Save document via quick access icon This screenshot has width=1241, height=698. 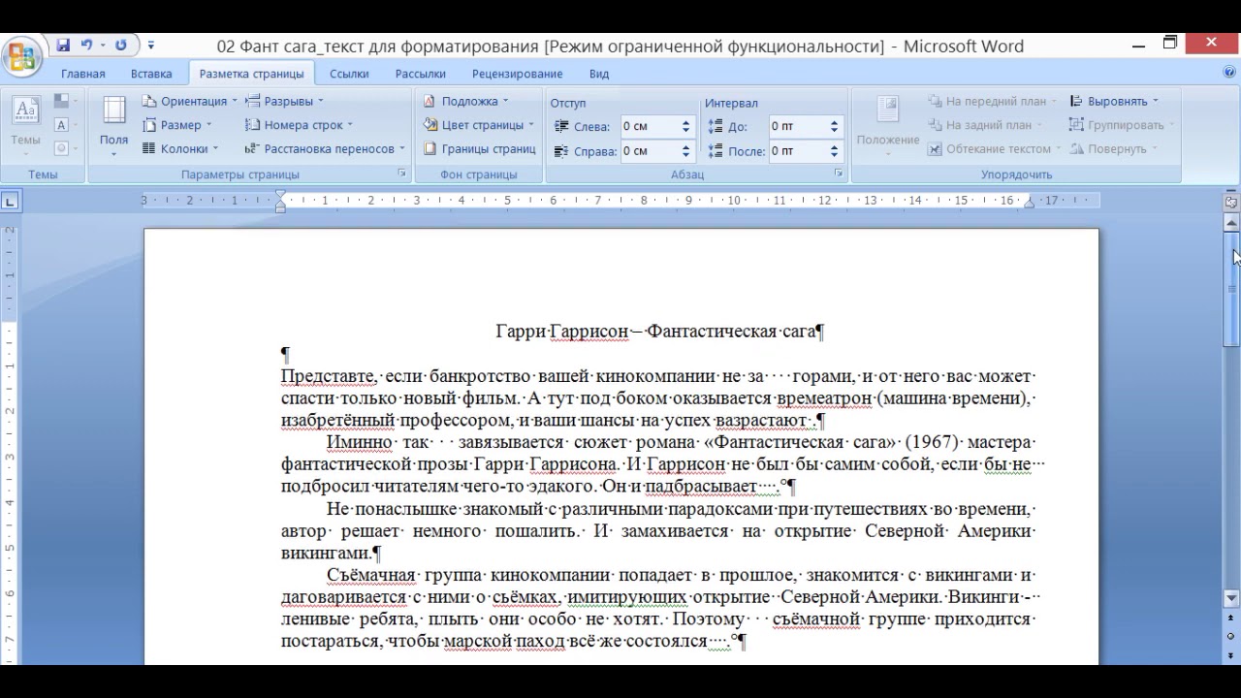(63, 46)
